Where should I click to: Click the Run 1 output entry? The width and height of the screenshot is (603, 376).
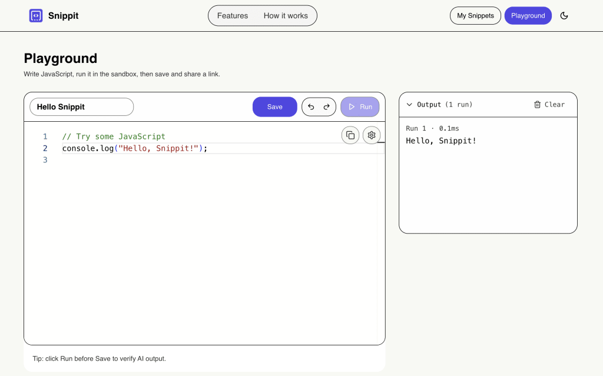432,128
